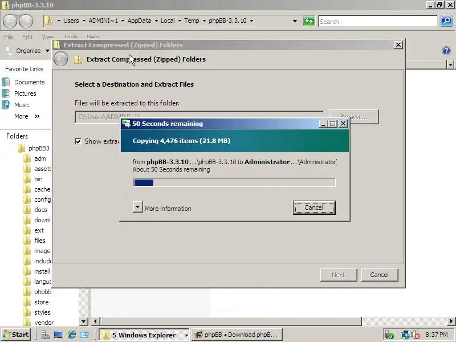Select the store folder in tree
Image resolution: width=456 pixels, height=342 pixels.
[x=41, y=302]
